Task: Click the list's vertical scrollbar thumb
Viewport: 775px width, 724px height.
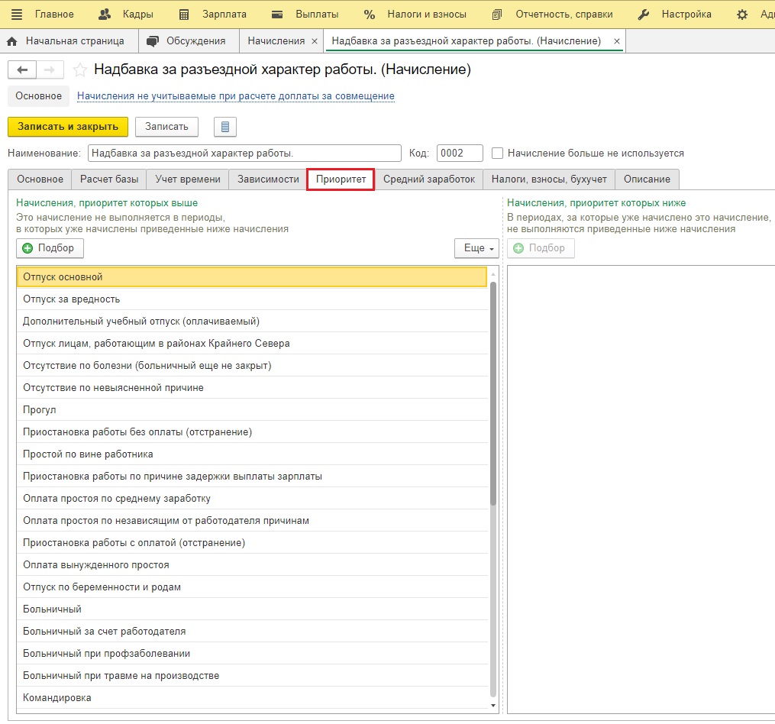Action: click(492, 393)
